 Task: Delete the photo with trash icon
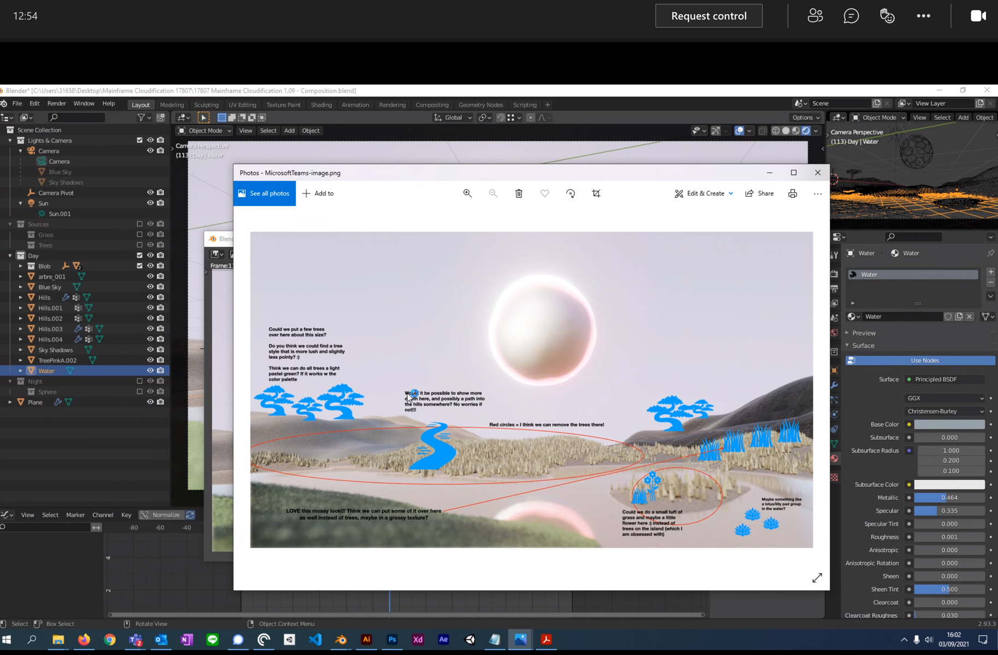(519, 193)
